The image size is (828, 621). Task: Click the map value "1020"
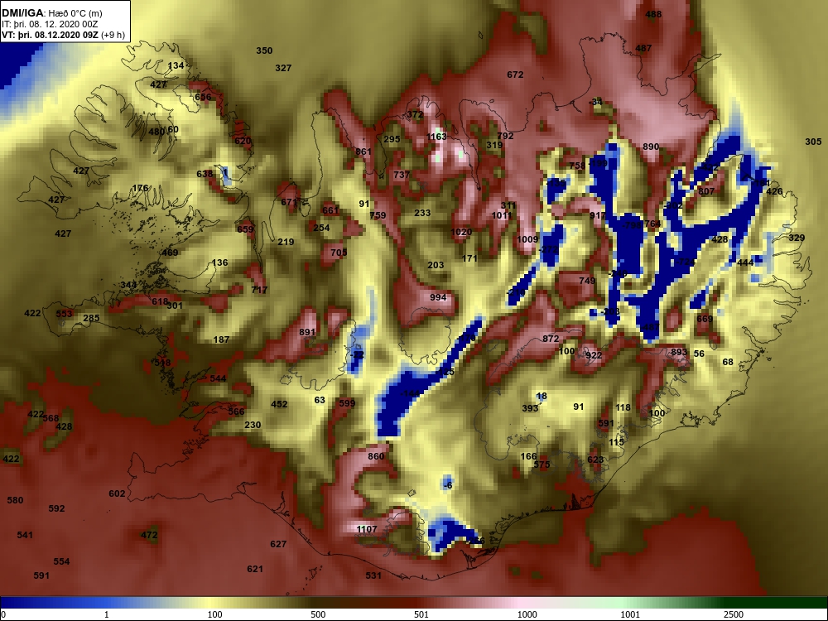(x=461, y=232)
